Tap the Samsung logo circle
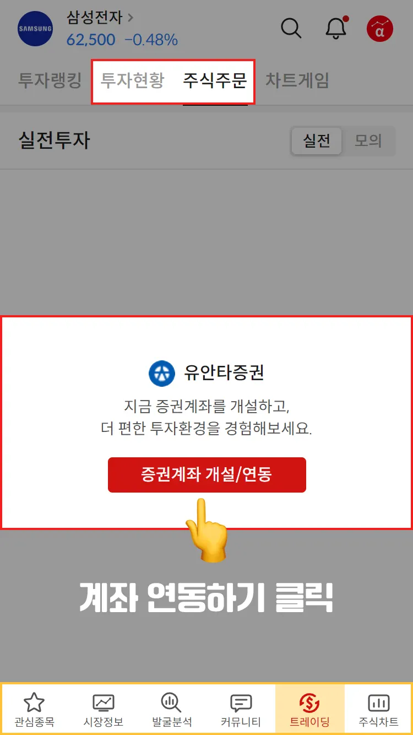The height and width of the screenshot is (735, 413). [35, 28]
